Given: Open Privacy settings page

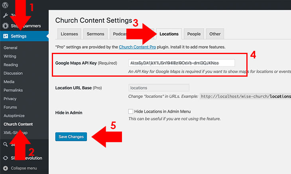Looking at the screenshot, I should tap(10, 99).
